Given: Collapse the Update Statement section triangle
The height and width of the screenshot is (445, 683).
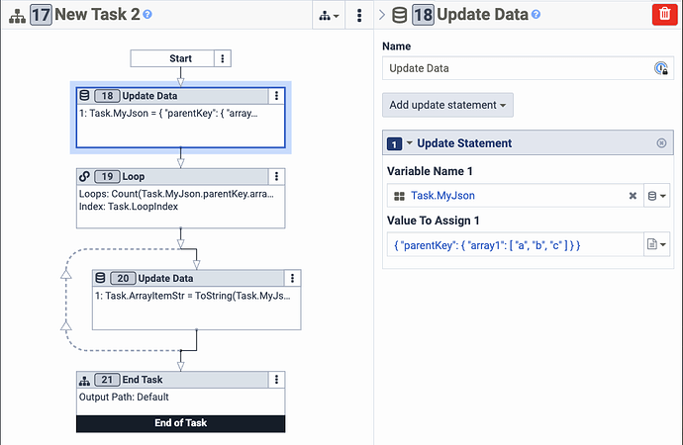Looking at the screenshot, I should point(410,142).
